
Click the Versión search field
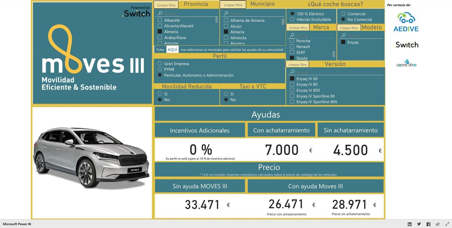tap(336, 72)
